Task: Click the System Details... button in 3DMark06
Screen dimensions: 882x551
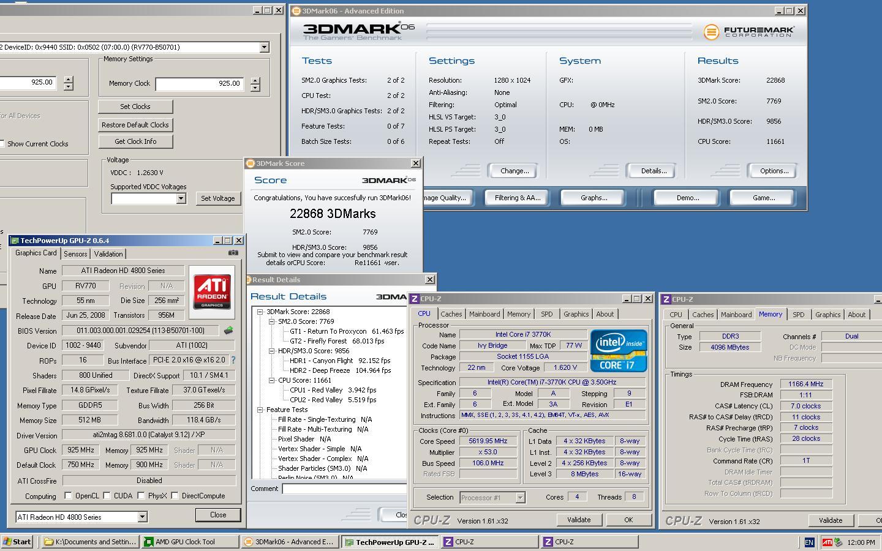Action: 654,171
